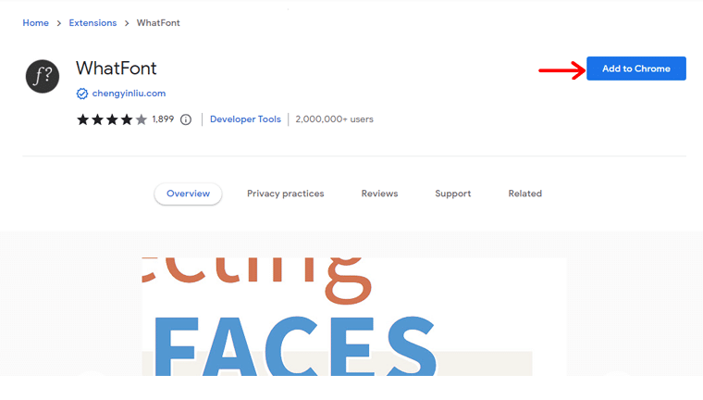Screen dimensions: 703x400
Task: Open the Developer Tools category link
Action: pyautogui.click(x=245, y=119)
